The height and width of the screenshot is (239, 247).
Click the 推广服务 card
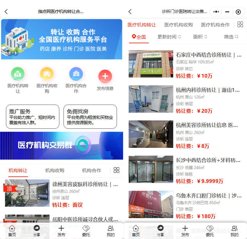click(x=33, y=116)
